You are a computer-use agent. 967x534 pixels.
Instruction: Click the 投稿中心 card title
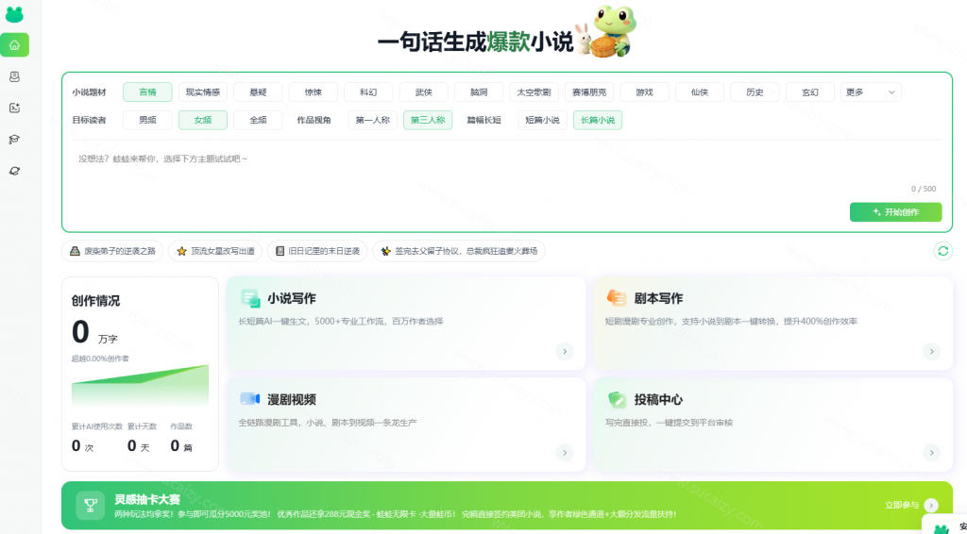click(x=658, y=400)
